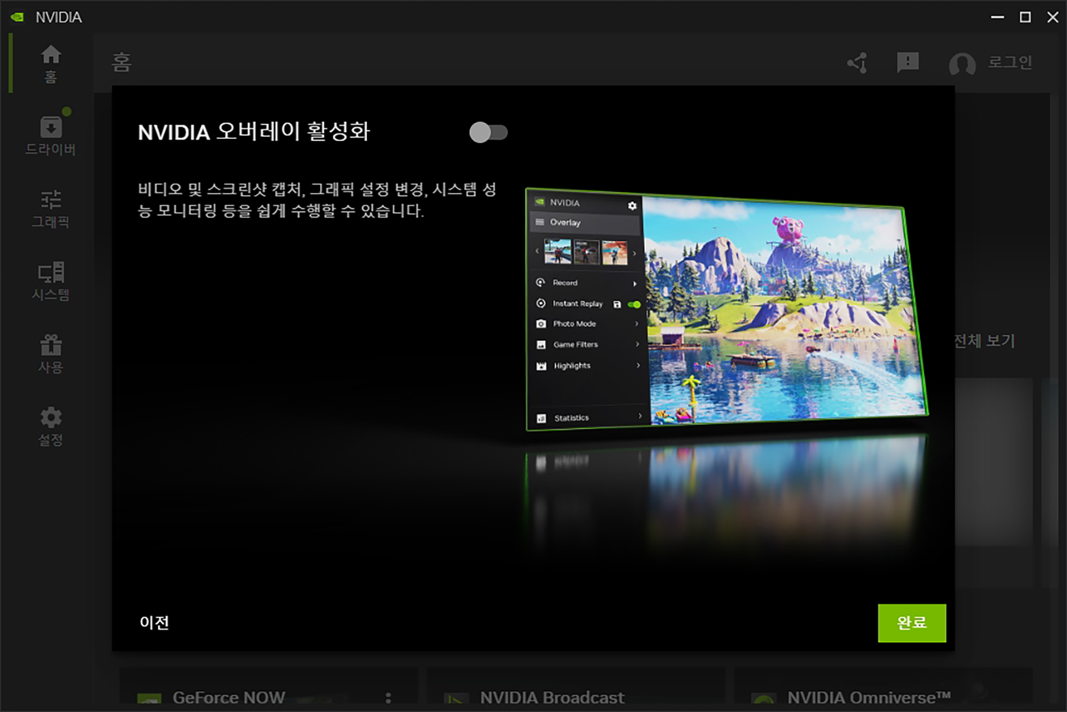Open the 홈 sidebar tab
The width and height of the screenshot is (1067, 712).
(51, 64)
